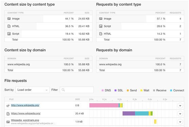Click the 44.1 % Image percent value

(x=69, y=19)
